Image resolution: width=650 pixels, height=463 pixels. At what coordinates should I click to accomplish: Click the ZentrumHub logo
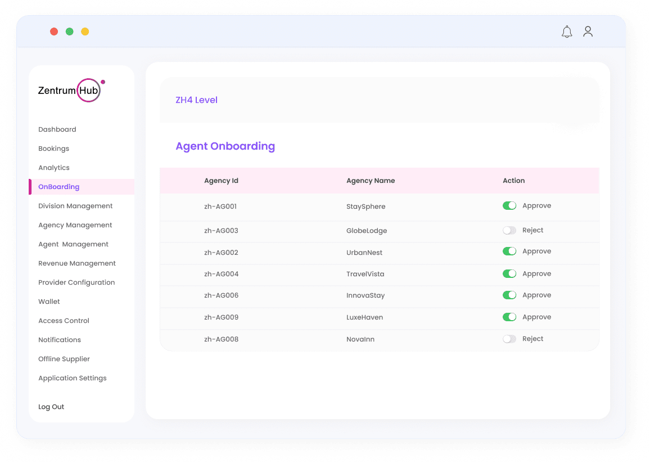(x=71, y=90)
